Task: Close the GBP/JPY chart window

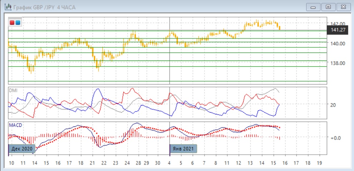Action: point(343,7)
